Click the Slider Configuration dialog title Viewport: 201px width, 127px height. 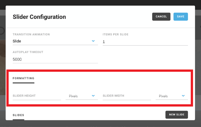point(39,17)
